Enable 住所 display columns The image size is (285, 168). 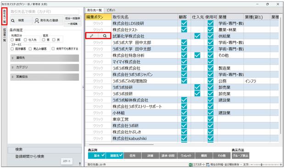133,156
